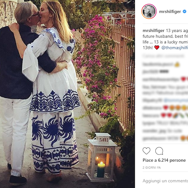
Task: Click the red heart emoji in caption
Action: (157, 48)
